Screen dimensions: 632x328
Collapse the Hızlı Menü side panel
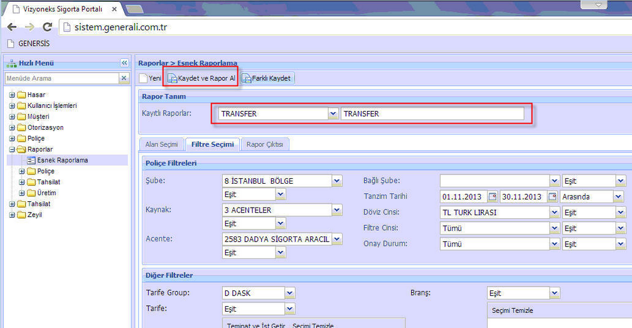[124, 63]
